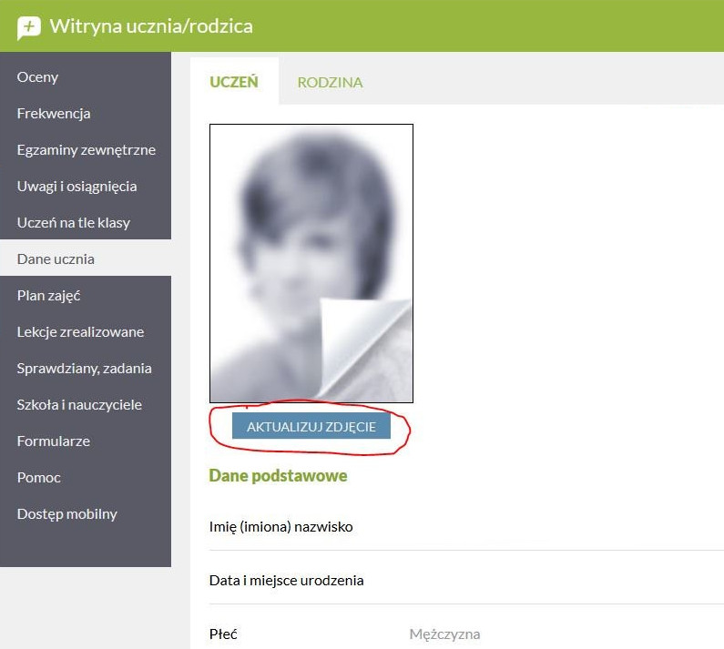Viewport: 724px width, 649px height.
Task: Open Uczeń na tle klasy
Action: 86,222
